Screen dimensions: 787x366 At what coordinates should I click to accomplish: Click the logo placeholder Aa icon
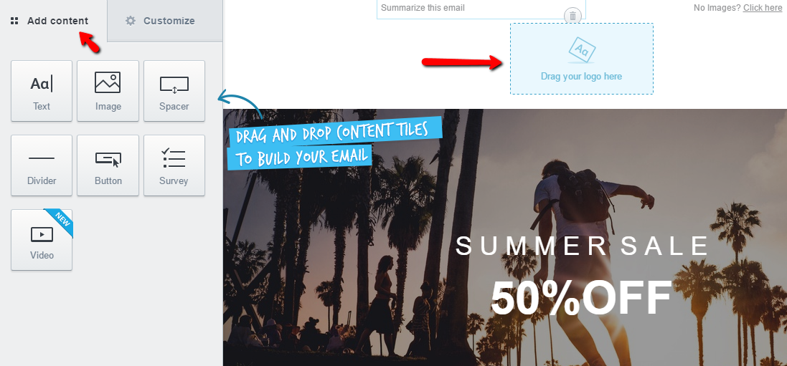click(582, 50)
